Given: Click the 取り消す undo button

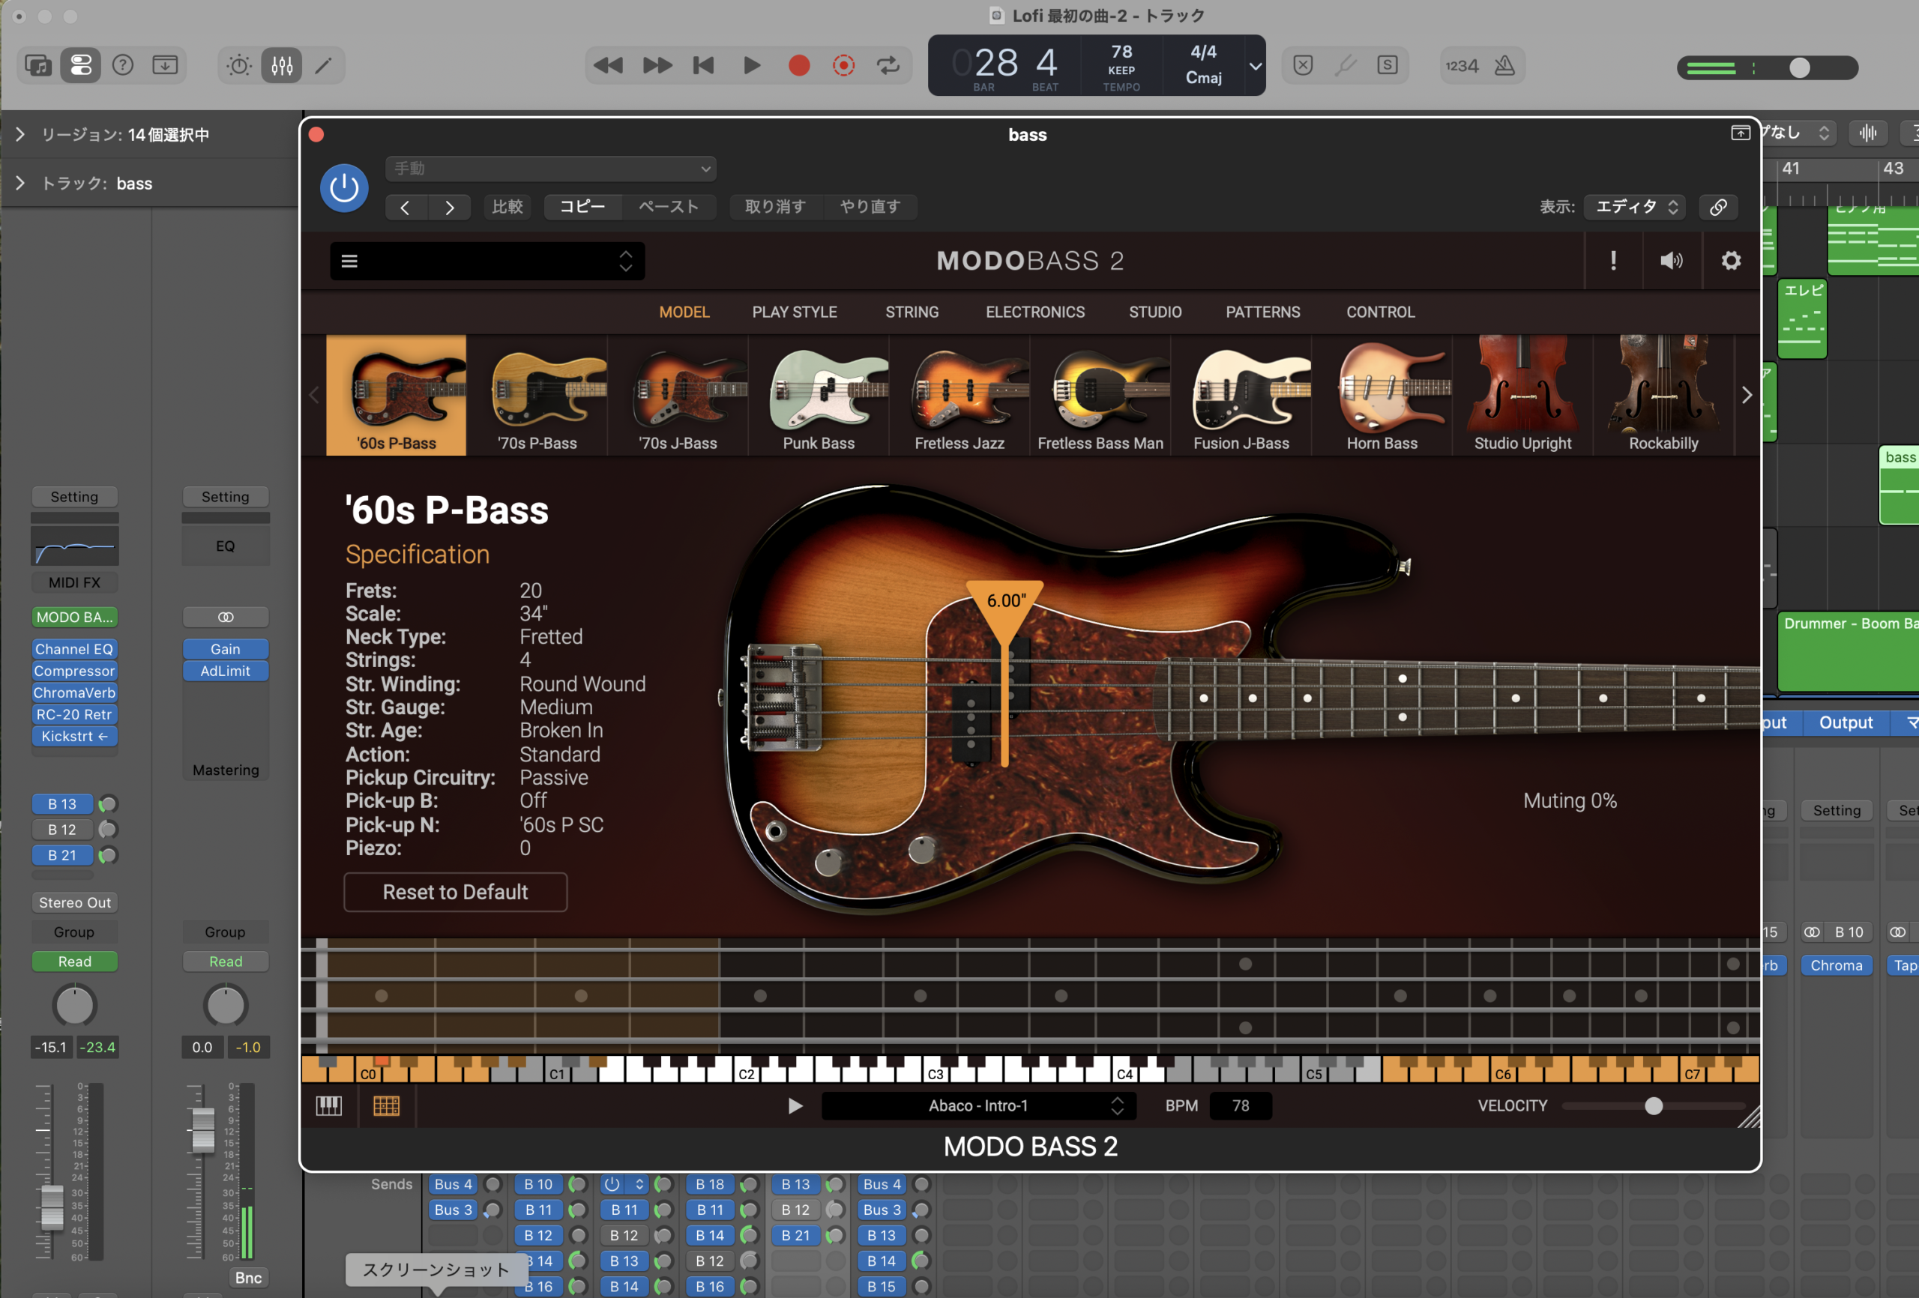Looking at the screenshot, I should pyautogui.click(x=775, y=206).
